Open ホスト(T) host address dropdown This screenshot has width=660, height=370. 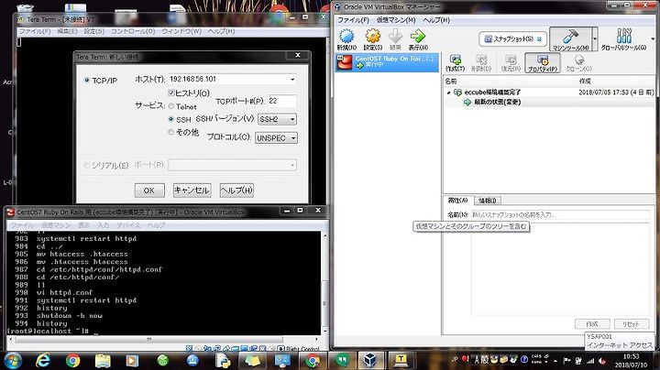click(292, 79)
